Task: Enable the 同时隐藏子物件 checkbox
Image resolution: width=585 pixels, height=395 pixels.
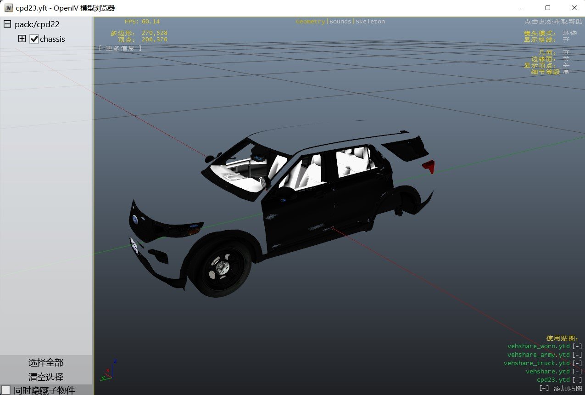Action: pyautogui.click(x=6, y=390)
